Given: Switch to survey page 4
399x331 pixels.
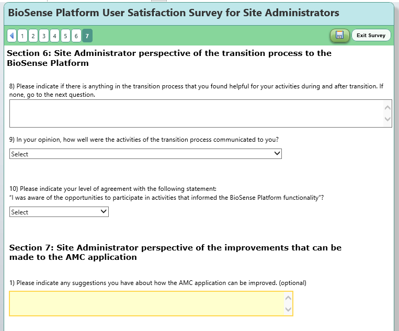Looking at the screenshot, I should pos(55,36).
